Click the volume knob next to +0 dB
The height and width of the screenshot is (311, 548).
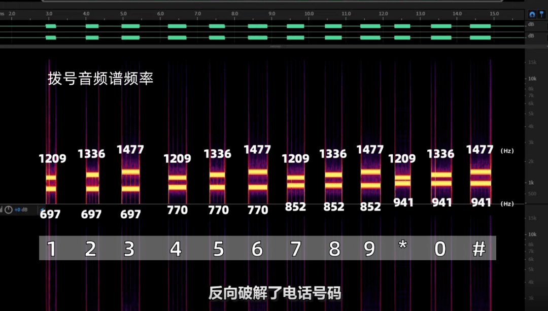[9, 210]
